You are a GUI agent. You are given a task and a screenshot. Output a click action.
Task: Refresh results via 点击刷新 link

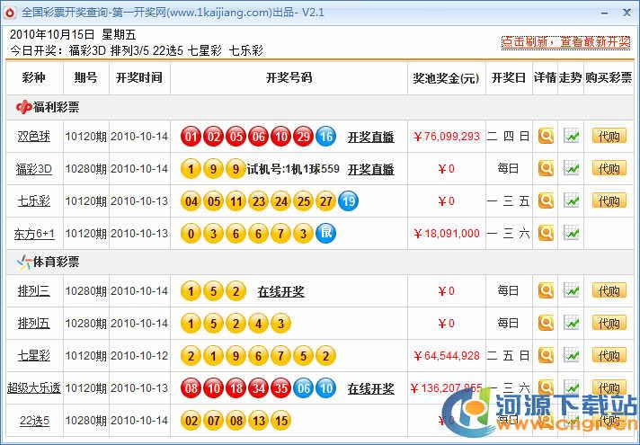565,41
